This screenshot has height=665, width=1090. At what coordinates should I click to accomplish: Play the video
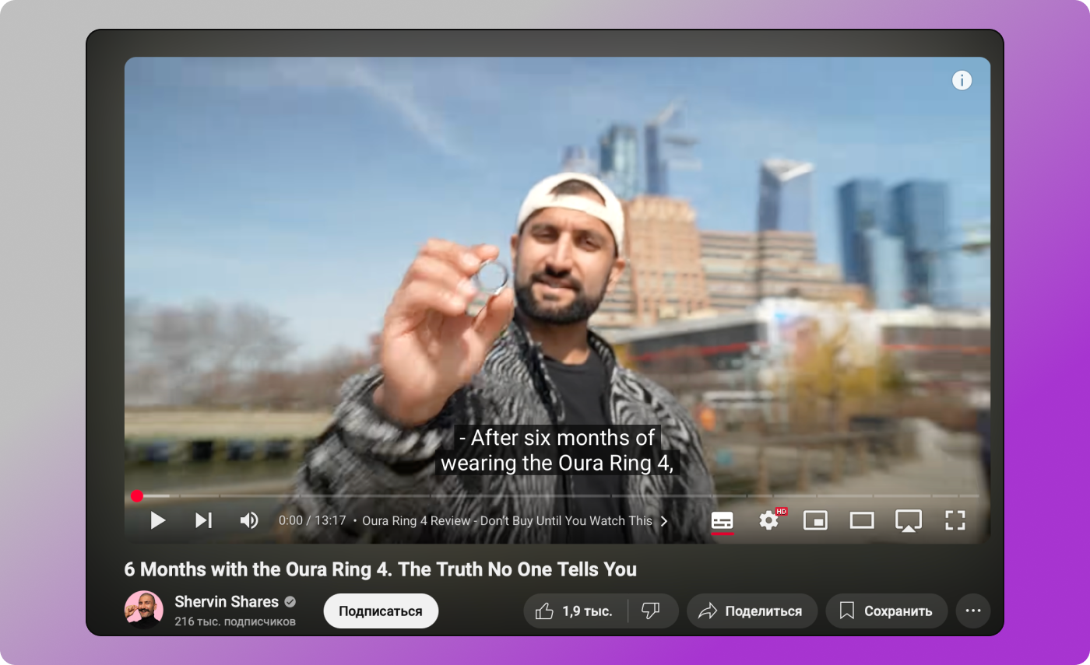coord(157,520)
